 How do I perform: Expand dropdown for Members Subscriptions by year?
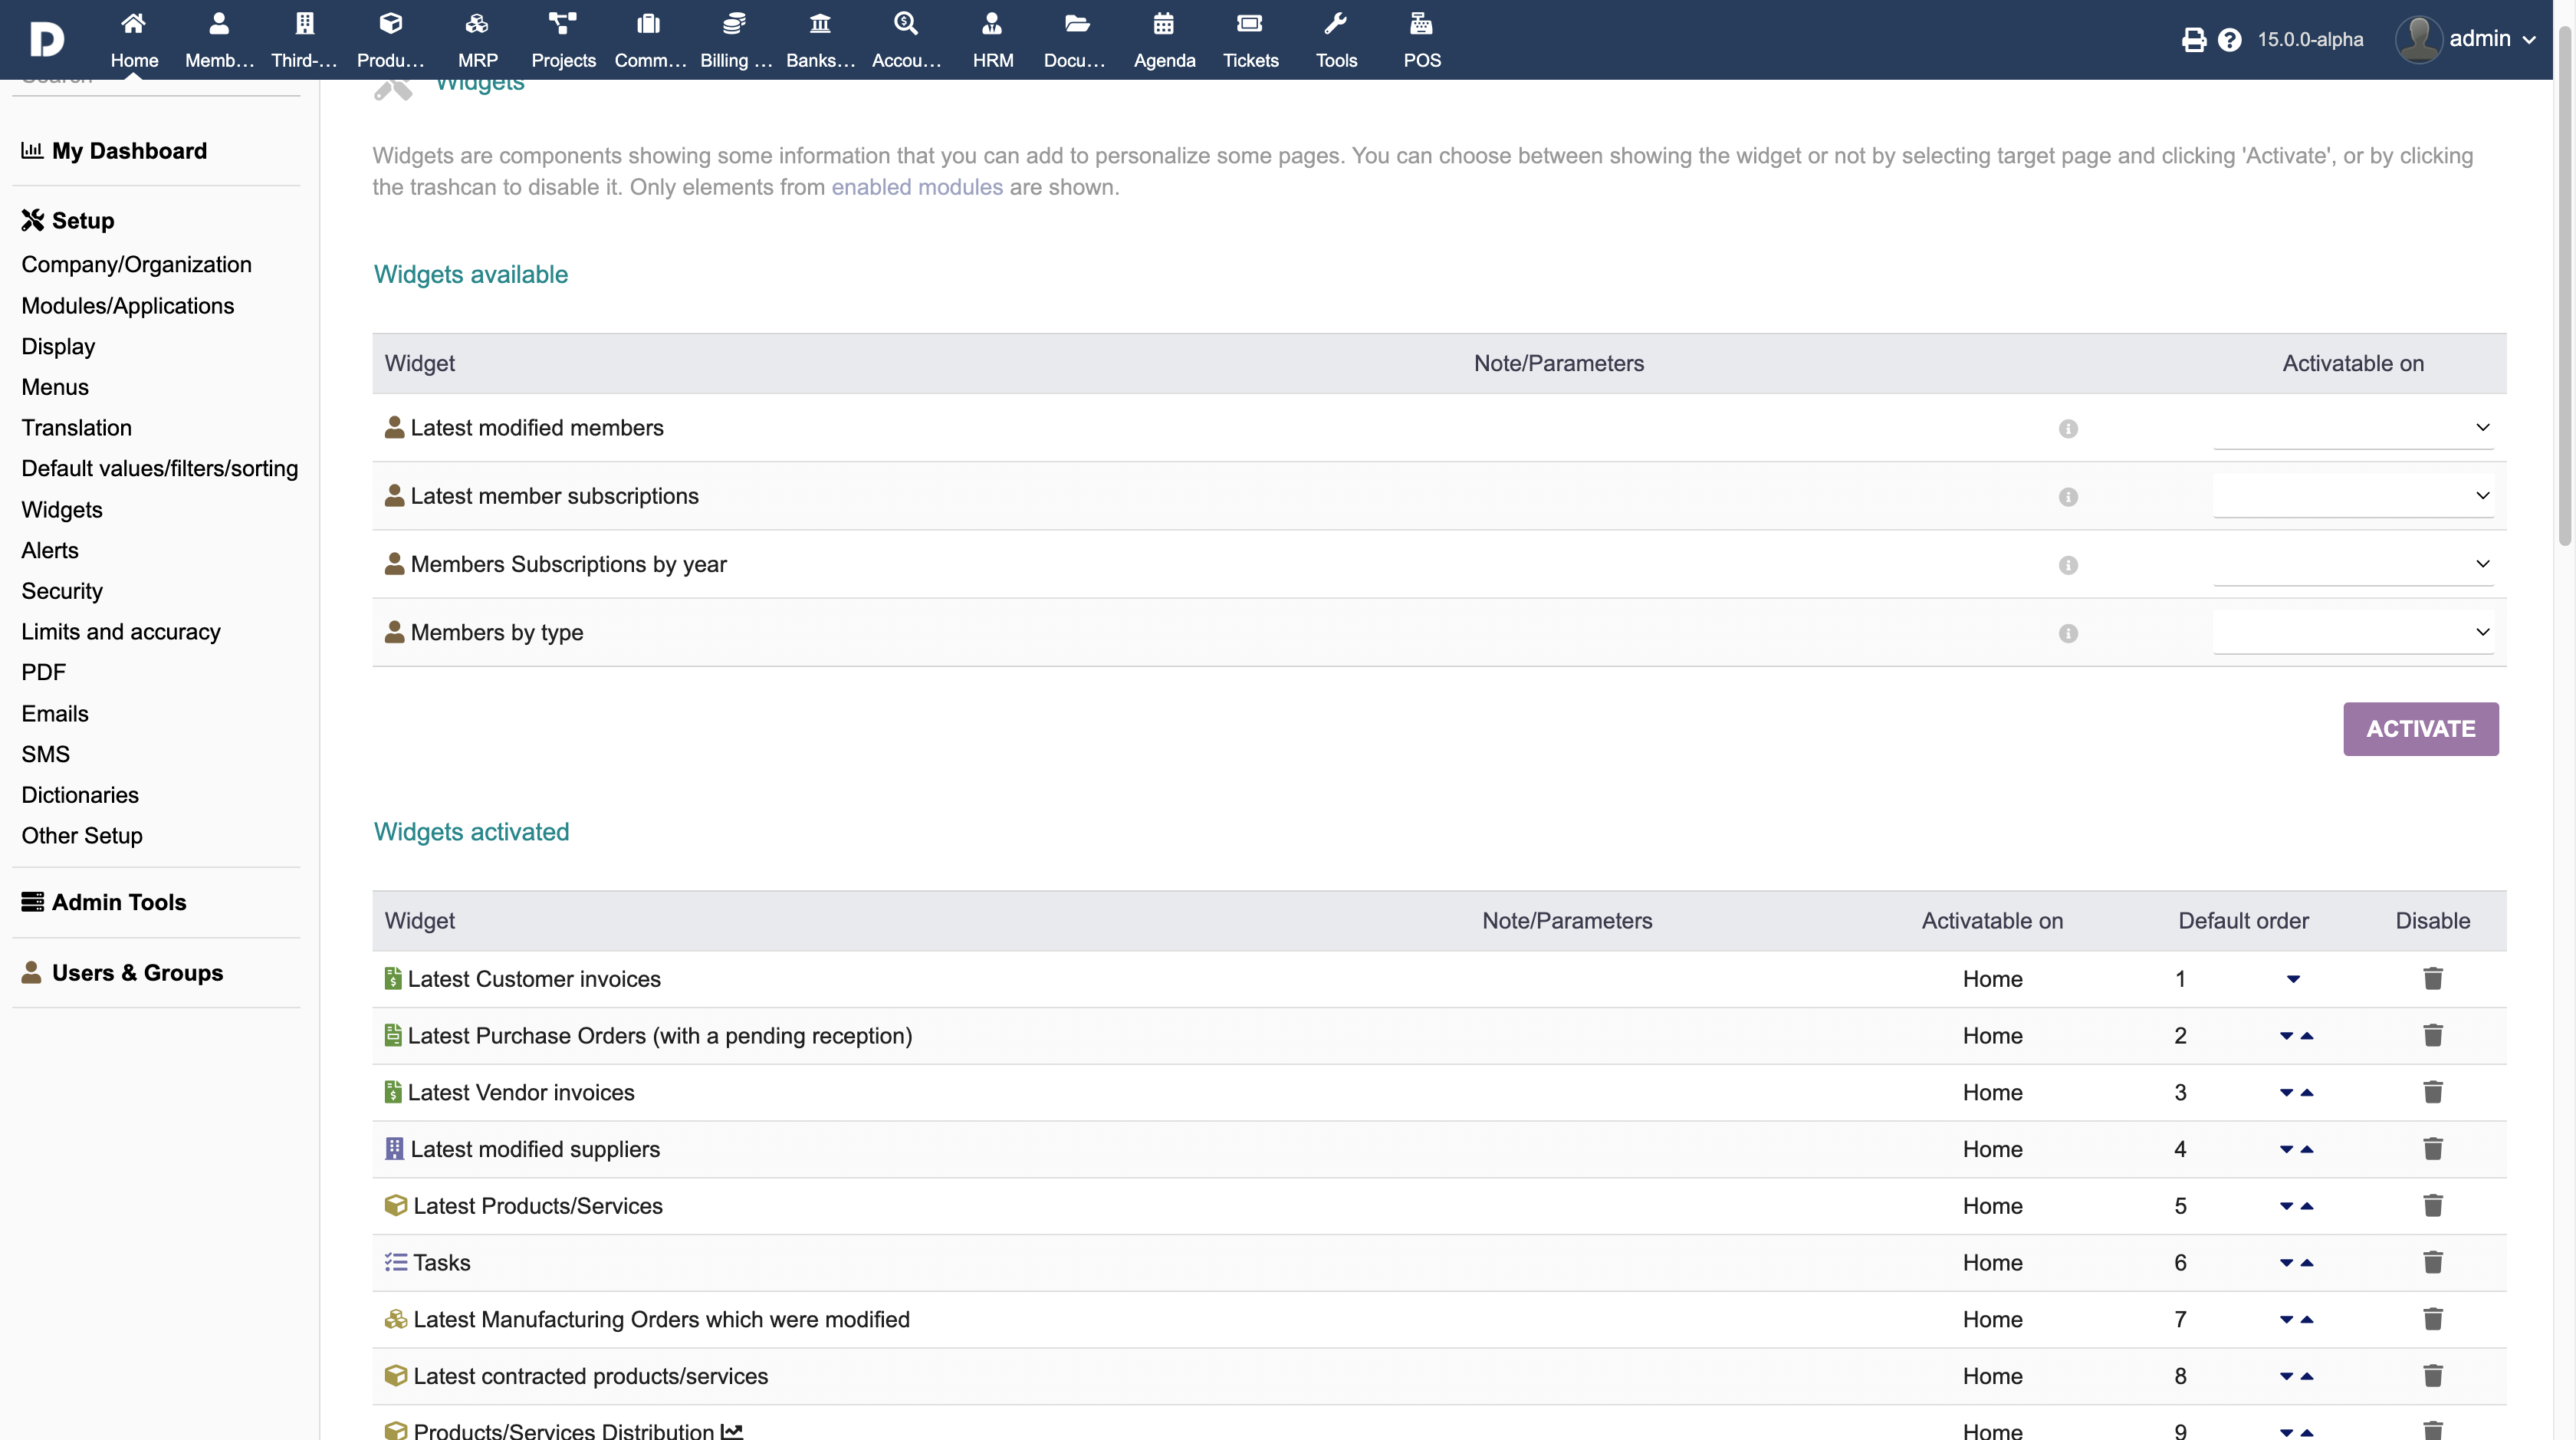(2353, 565)
